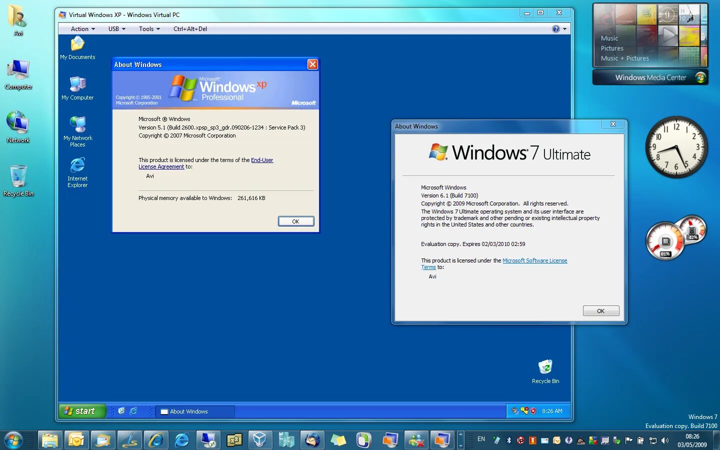Open Network icon on Windows 7 desktop
720x450 pixels.
pos(18,127)
